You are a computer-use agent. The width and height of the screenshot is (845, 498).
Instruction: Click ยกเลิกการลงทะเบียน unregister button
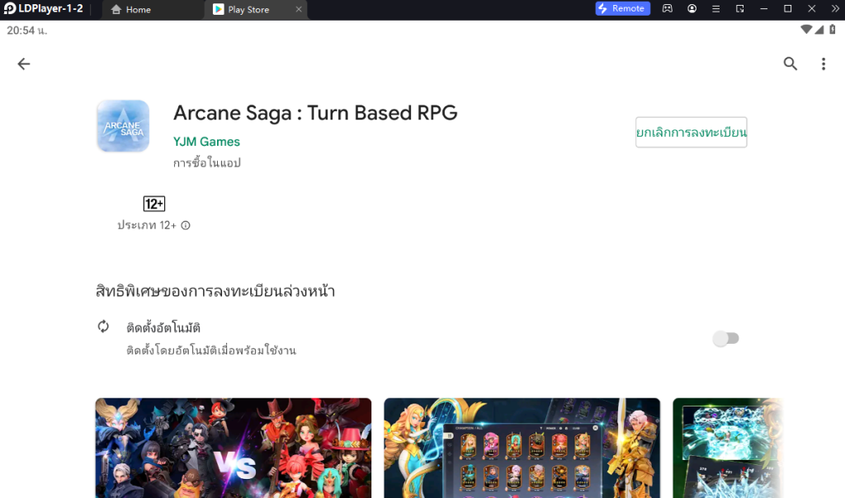tap(691, 132)
